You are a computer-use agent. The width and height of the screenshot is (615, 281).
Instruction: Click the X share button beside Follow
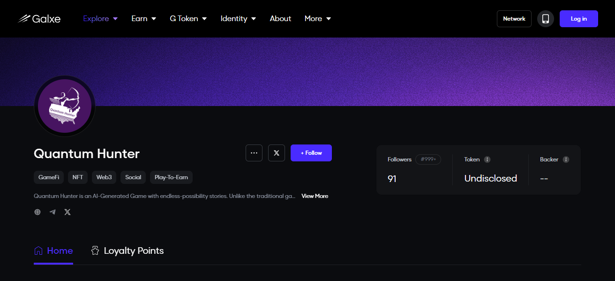tap(277, 153)
